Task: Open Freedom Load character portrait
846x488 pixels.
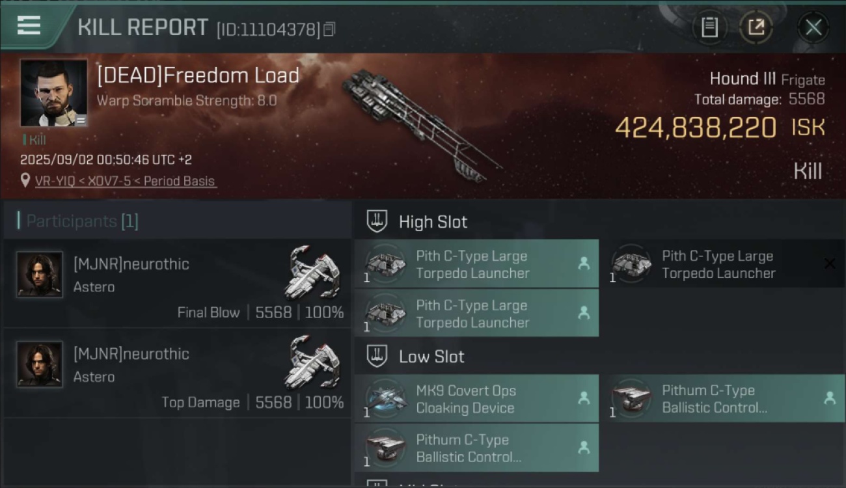Action: click(x=53, y=93)
